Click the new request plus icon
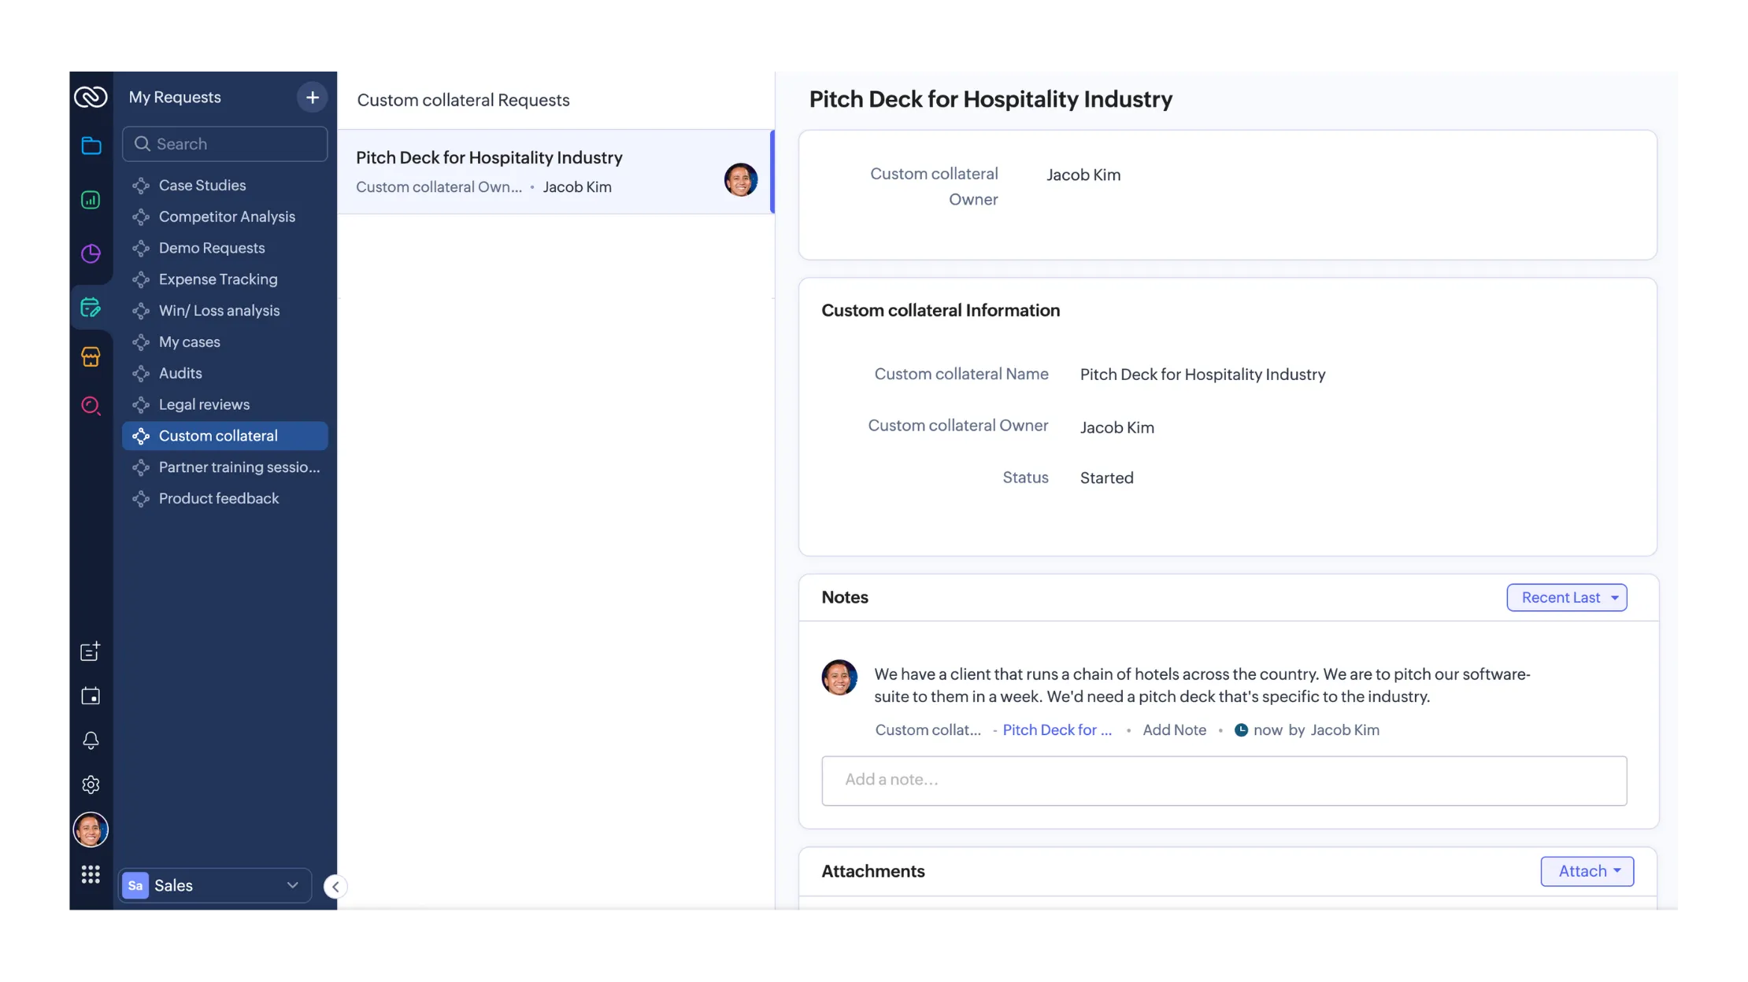The height and width of the screenshot is (982, 1748). coord(309,96)
